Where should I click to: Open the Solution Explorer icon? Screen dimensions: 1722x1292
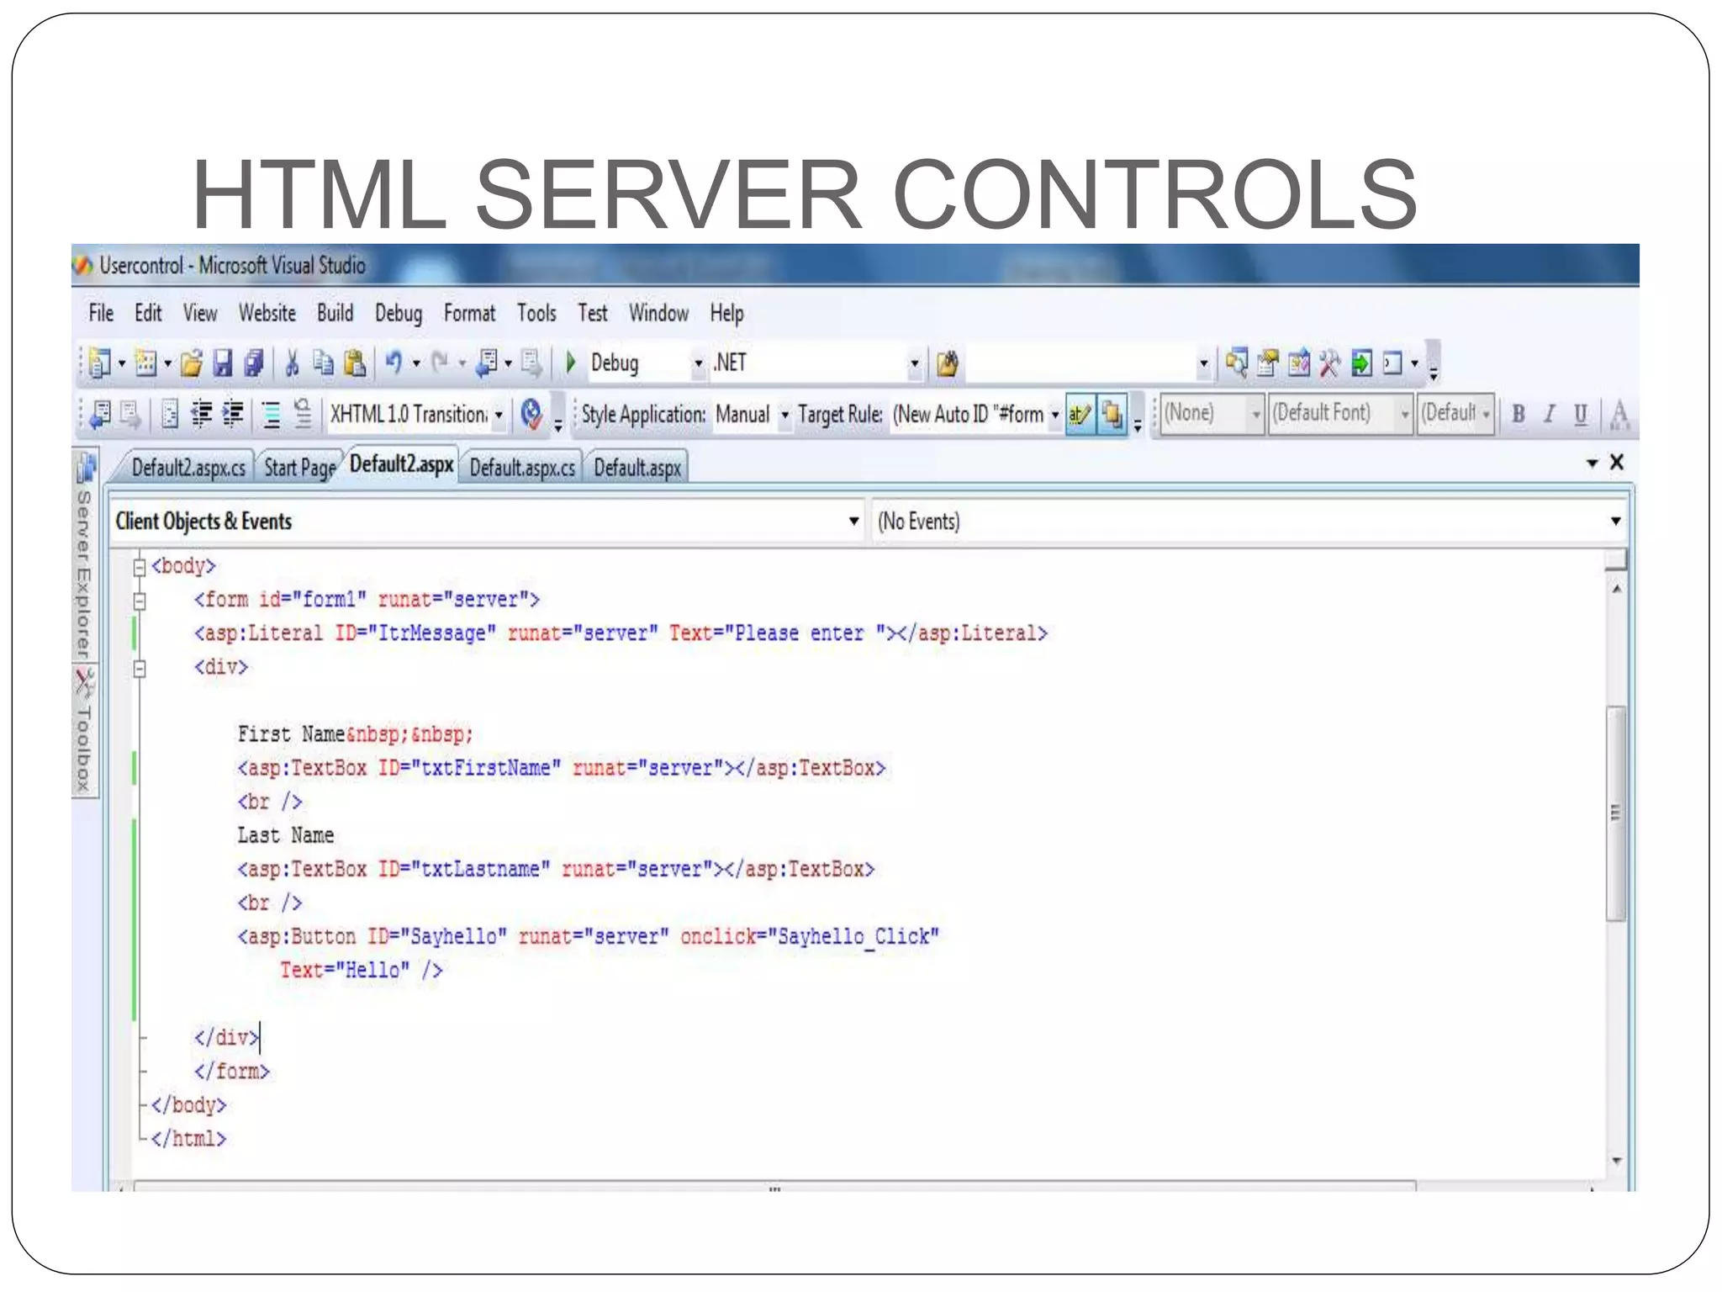tap(1236, 363)
